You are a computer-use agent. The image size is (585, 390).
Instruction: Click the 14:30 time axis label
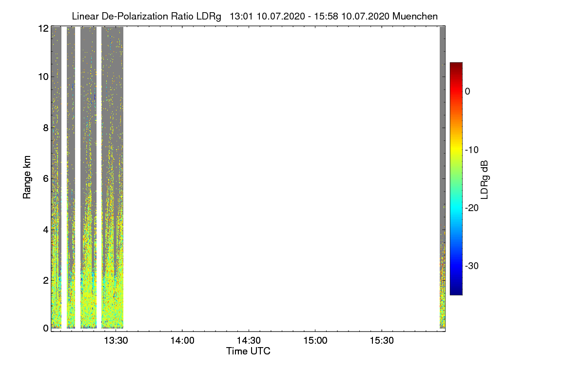tap(249, 340)
